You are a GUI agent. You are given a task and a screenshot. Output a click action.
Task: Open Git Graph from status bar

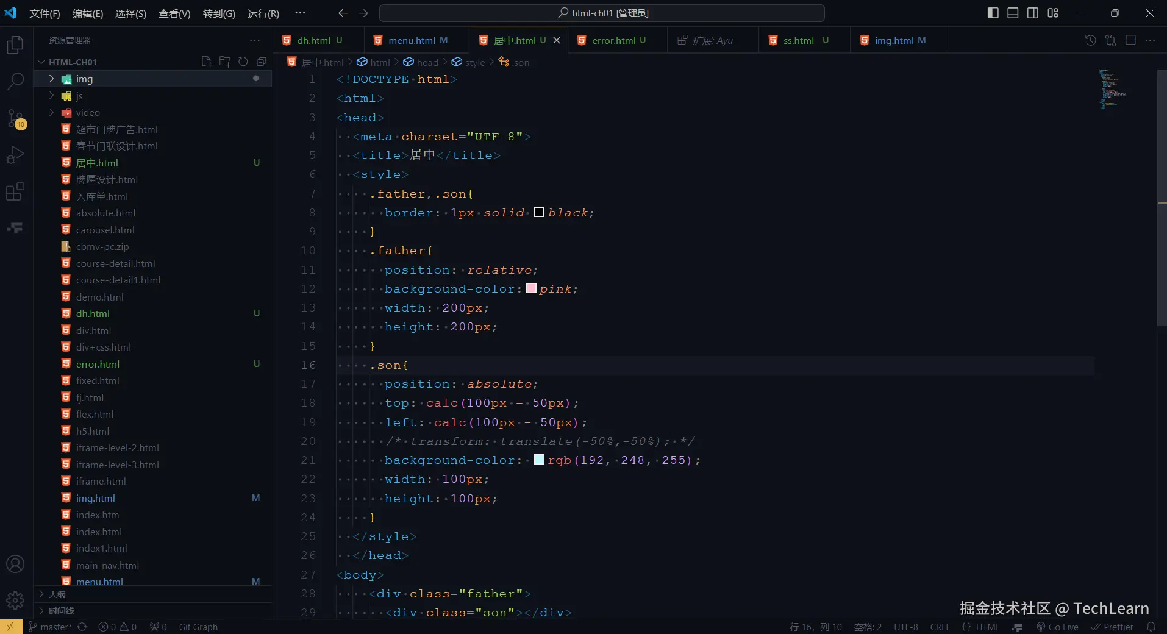[198, 627]
